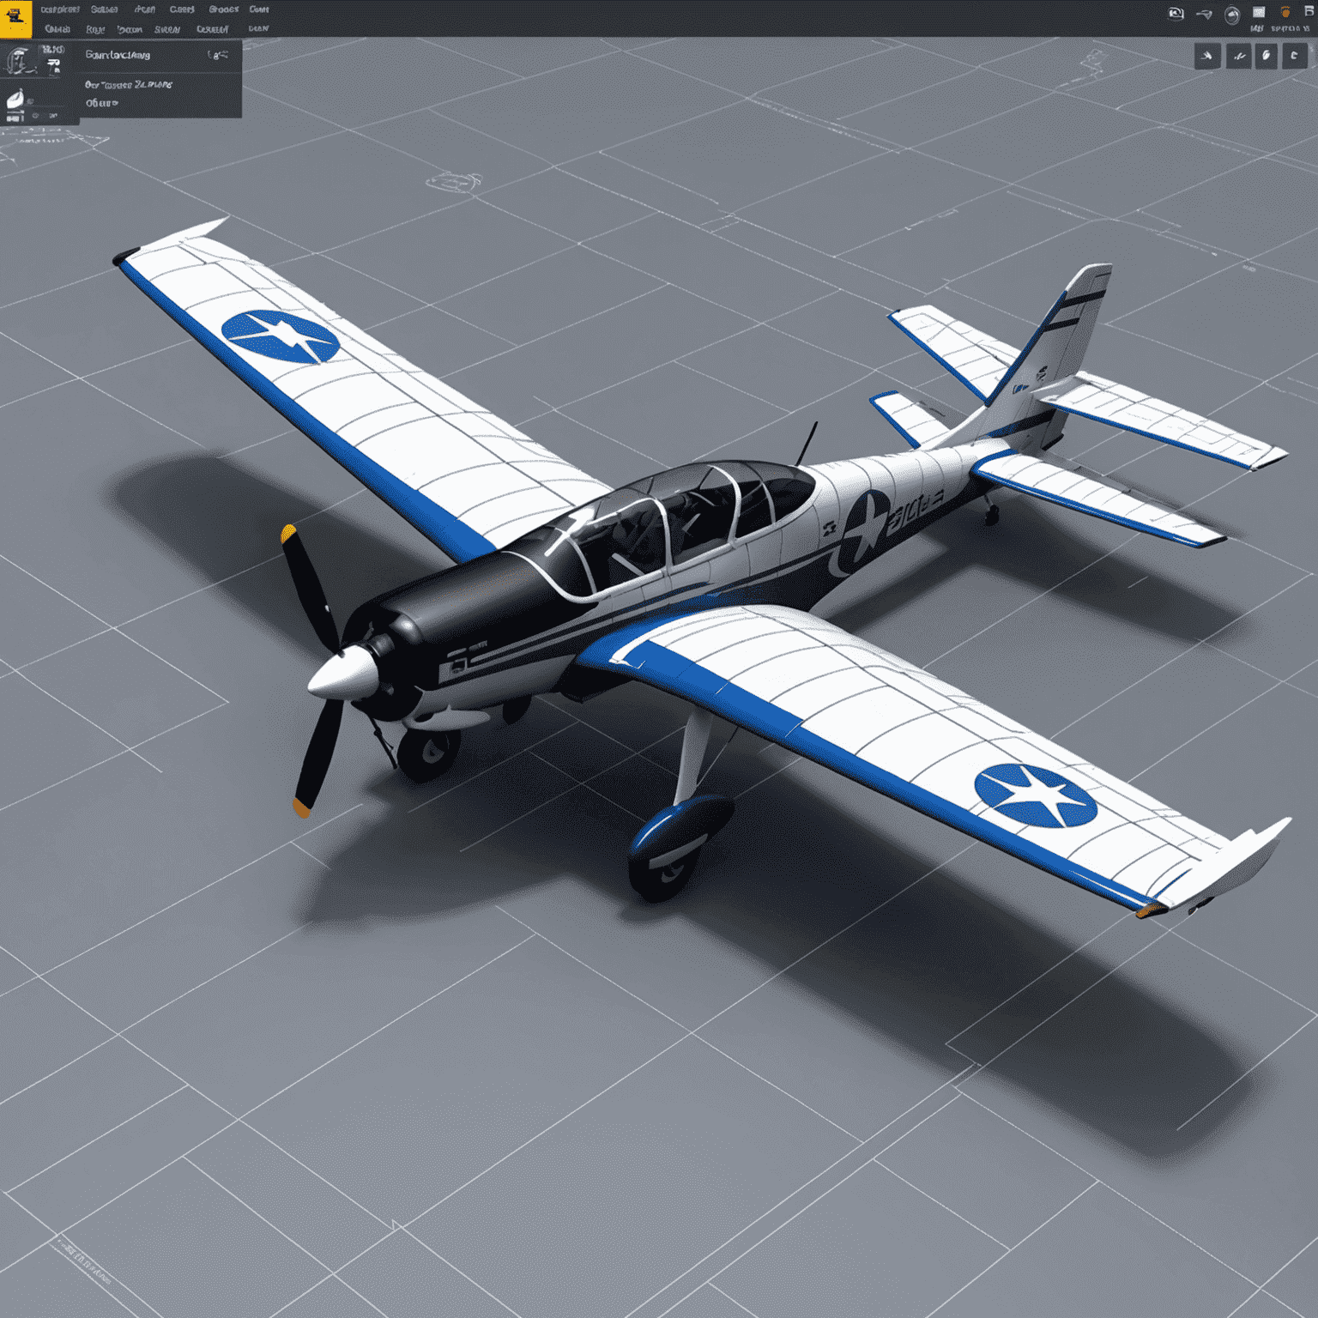Viewport: 1318px width, 1318px height.
Task: Click the small icon on the dropdown's top entry
Action: 218,55
